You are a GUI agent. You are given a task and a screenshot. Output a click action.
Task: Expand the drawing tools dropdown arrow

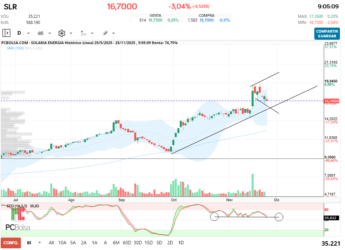tap(113, 33)
